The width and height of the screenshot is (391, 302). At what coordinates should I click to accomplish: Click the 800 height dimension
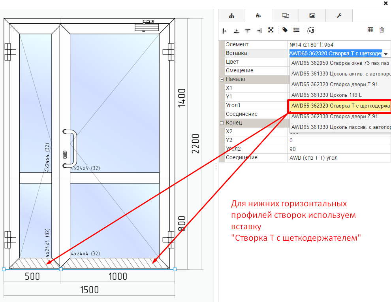[182, 224]
